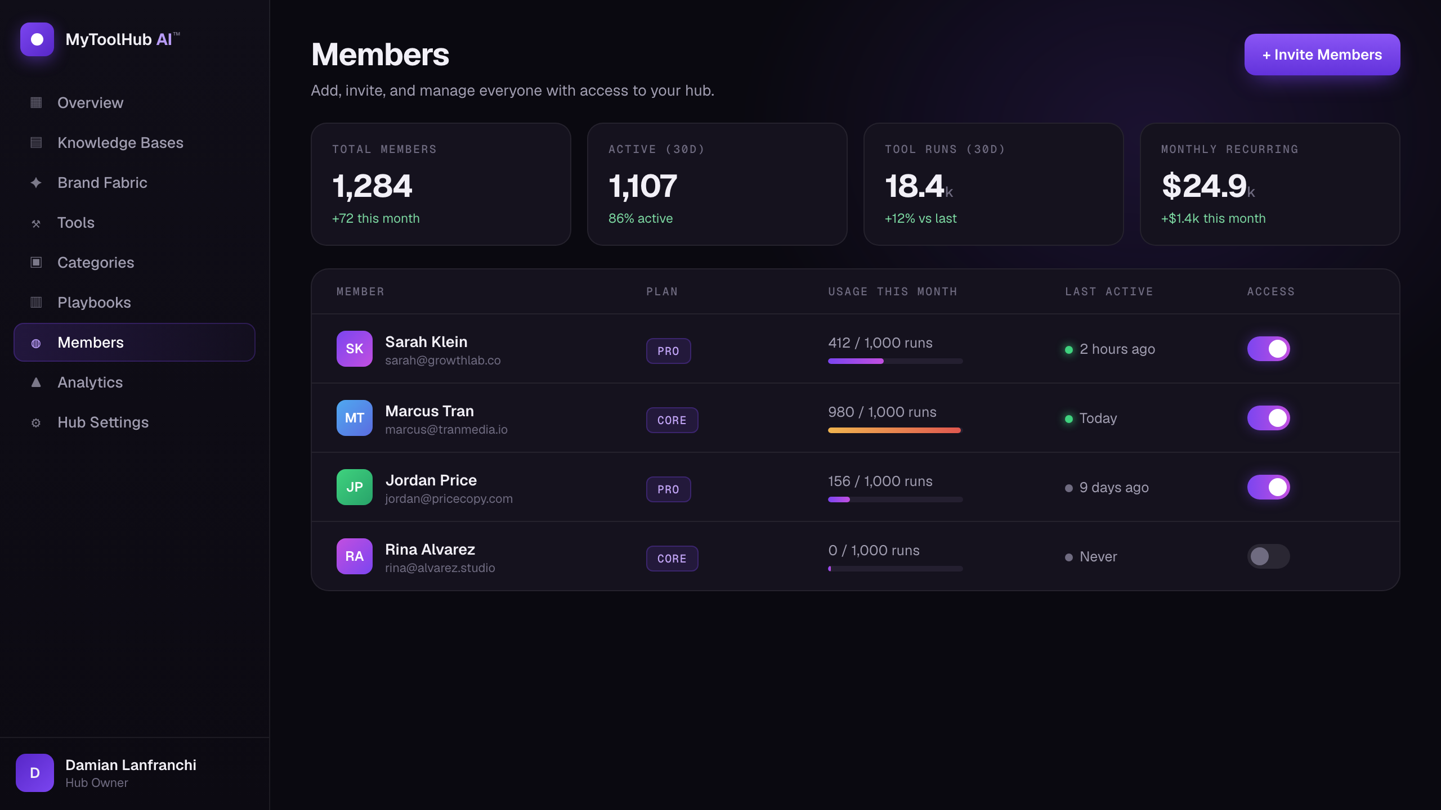This screenshot has width=1441, height=810.
Task: Open the Active (30D) stat card
Action: point(717,184)
